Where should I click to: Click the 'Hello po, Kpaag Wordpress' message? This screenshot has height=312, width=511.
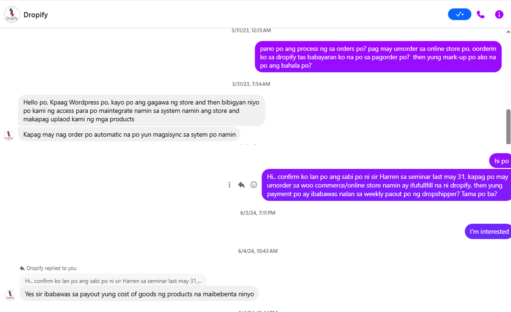141,111
